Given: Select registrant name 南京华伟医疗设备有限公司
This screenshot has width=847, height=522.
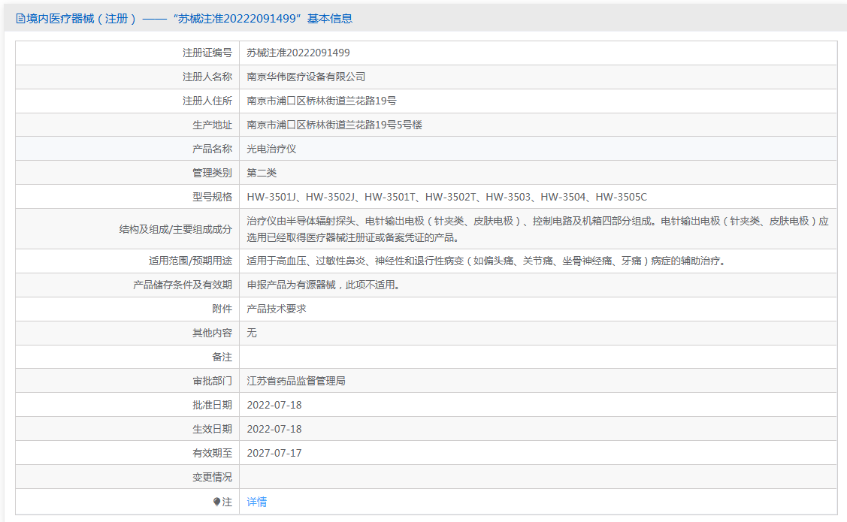Looking at the screenshot, I should (306, 77).
